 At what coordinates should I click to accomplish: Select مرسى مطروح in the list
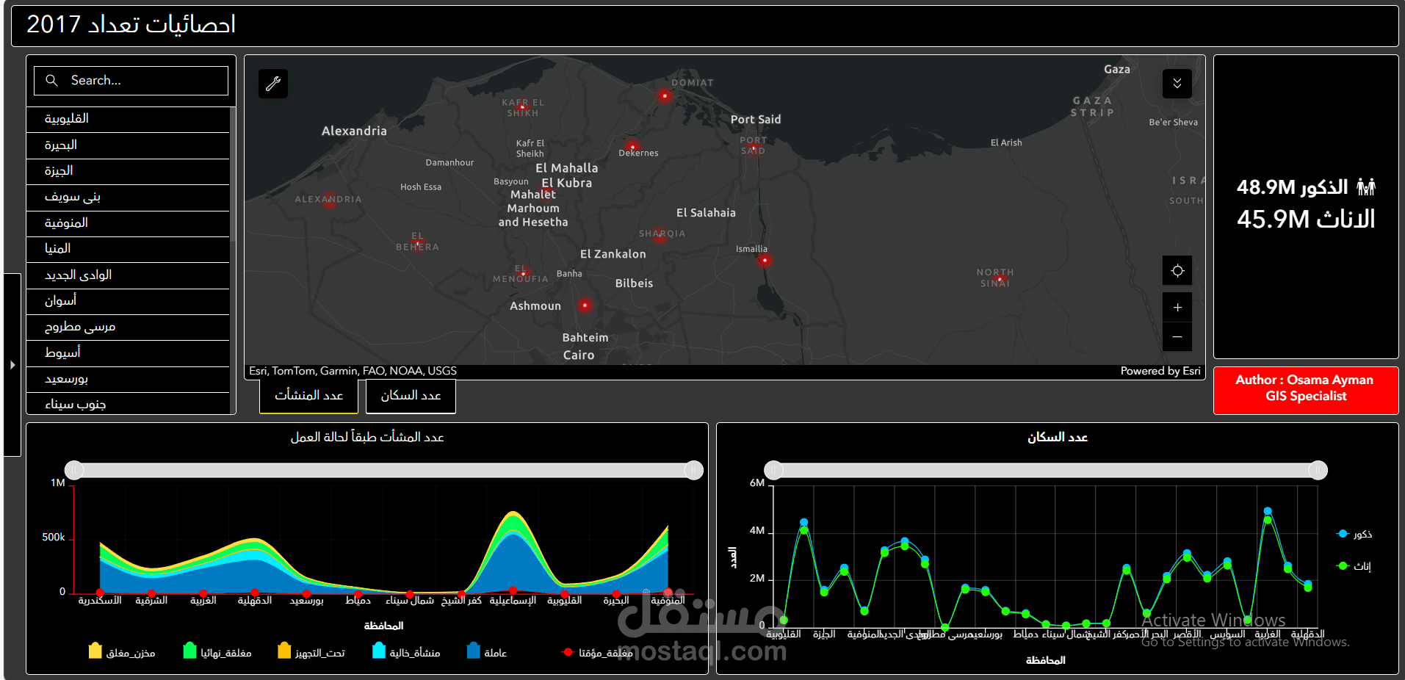point(128,327)
